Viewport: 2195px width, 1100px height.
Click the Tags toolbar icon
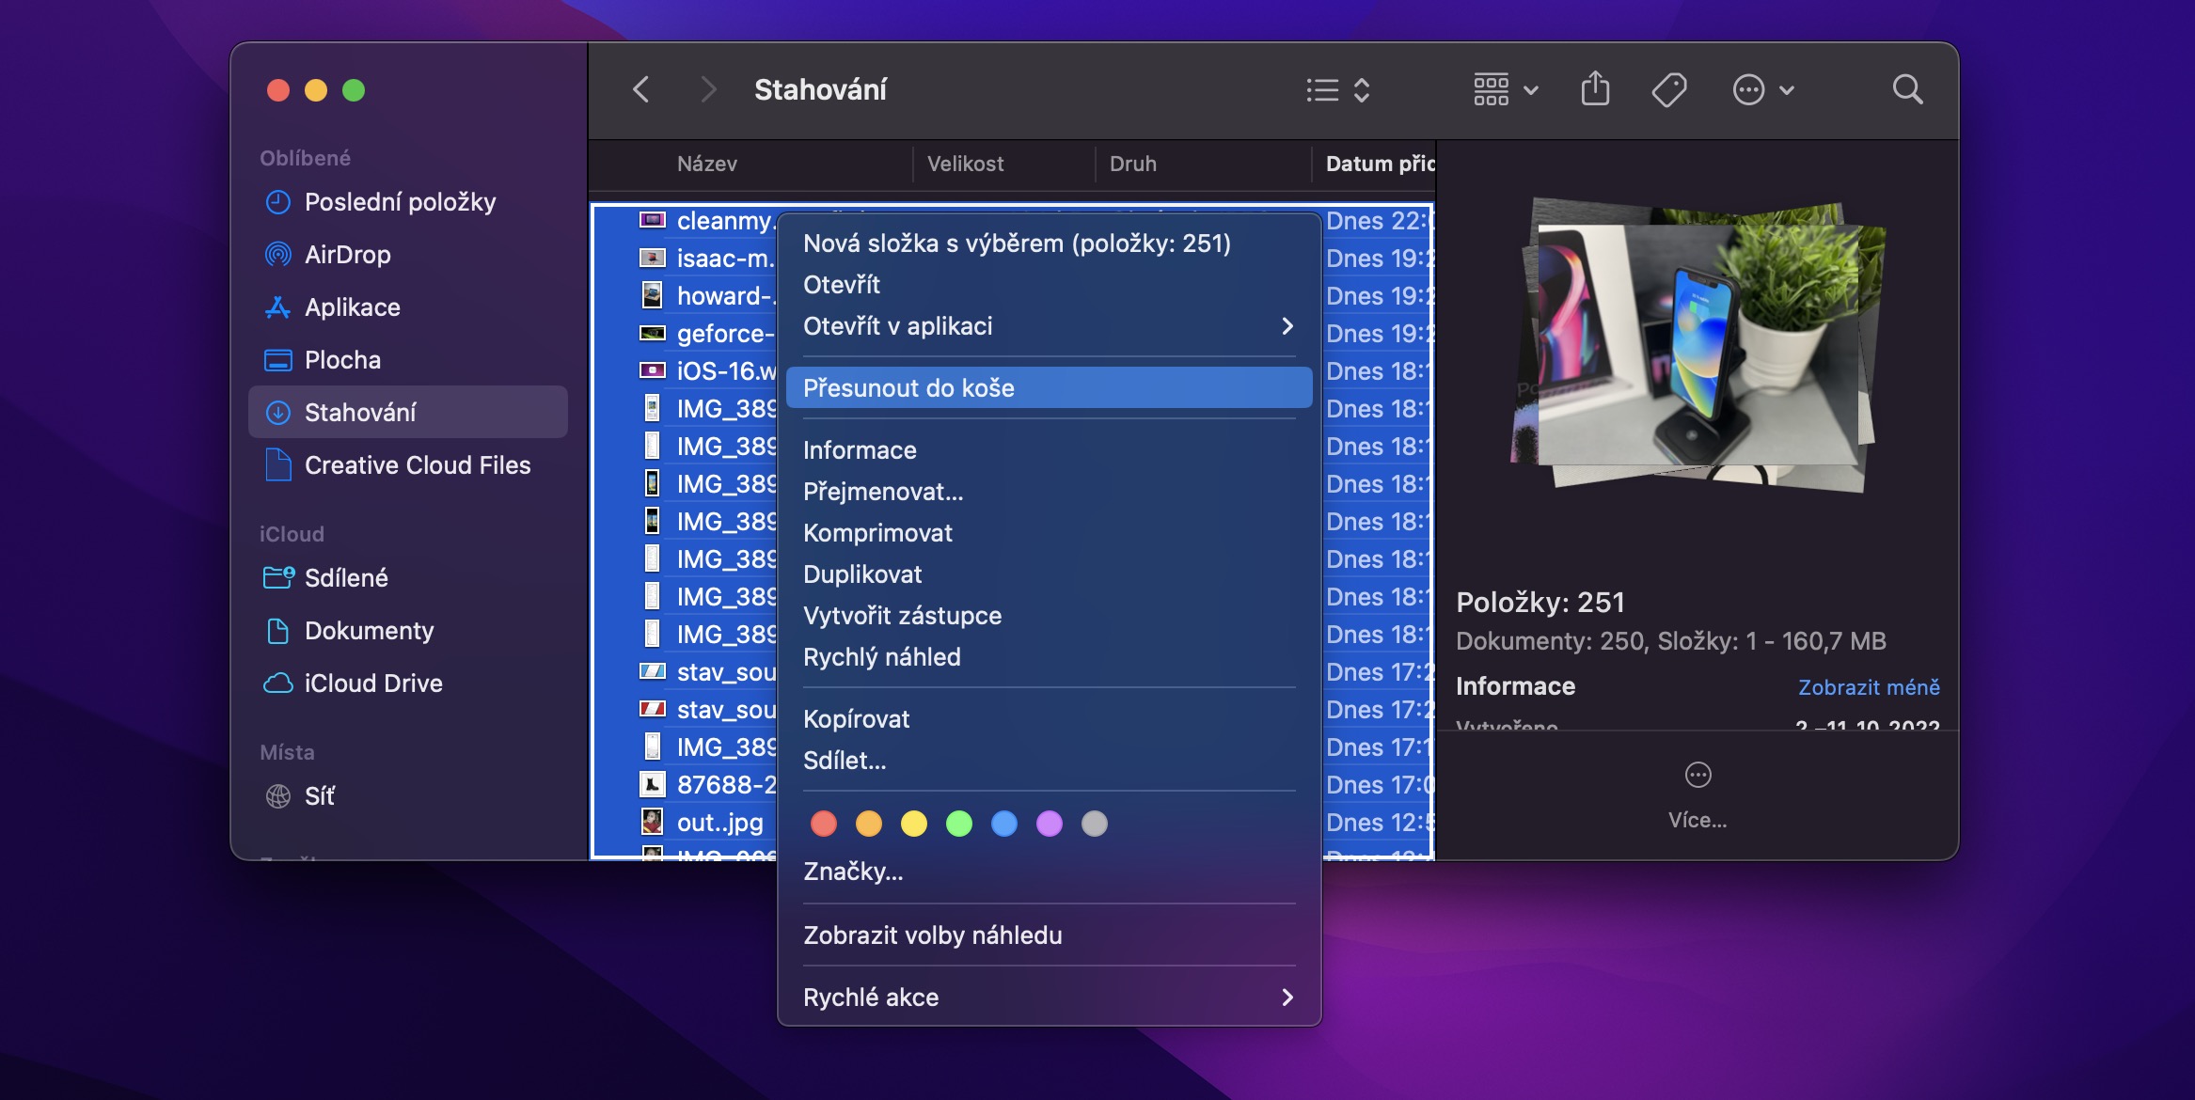tap(1668, 90)
